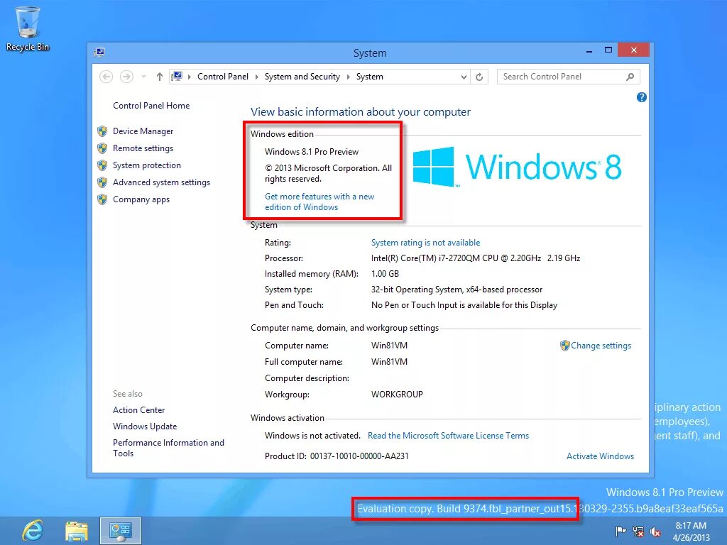Image resolution: width=727 pixels, height=545 pixels.
Task: Refresh the System page
Action: click(x=479, y=77)
